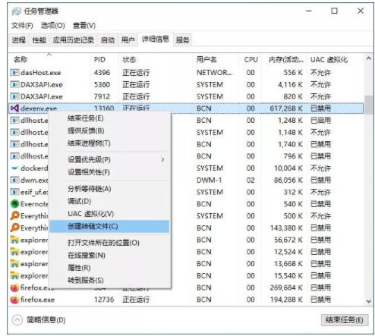Select the 详细信息 tab

pyautogui.click(x=156, y=39)
